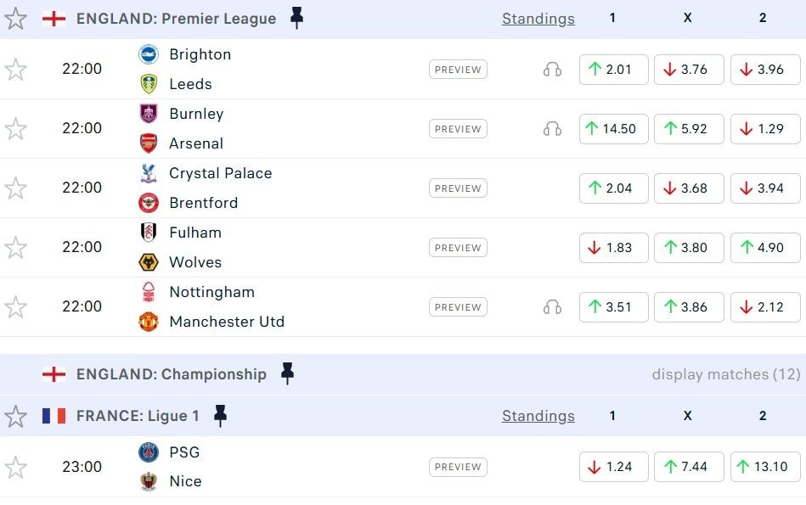This screenshot has width=806, height=505.
Task: Click the PSG club logo
Action: 149,452
